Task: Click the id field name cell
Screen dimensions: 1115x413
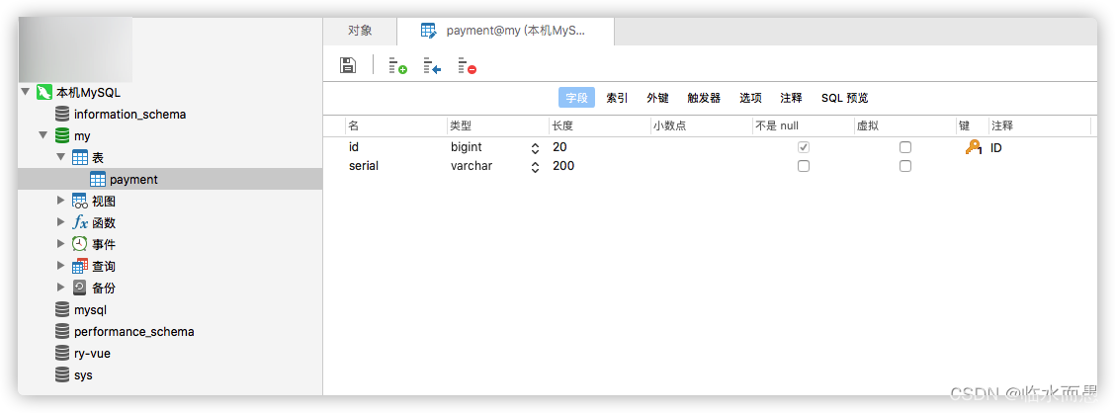Action: 396,147
